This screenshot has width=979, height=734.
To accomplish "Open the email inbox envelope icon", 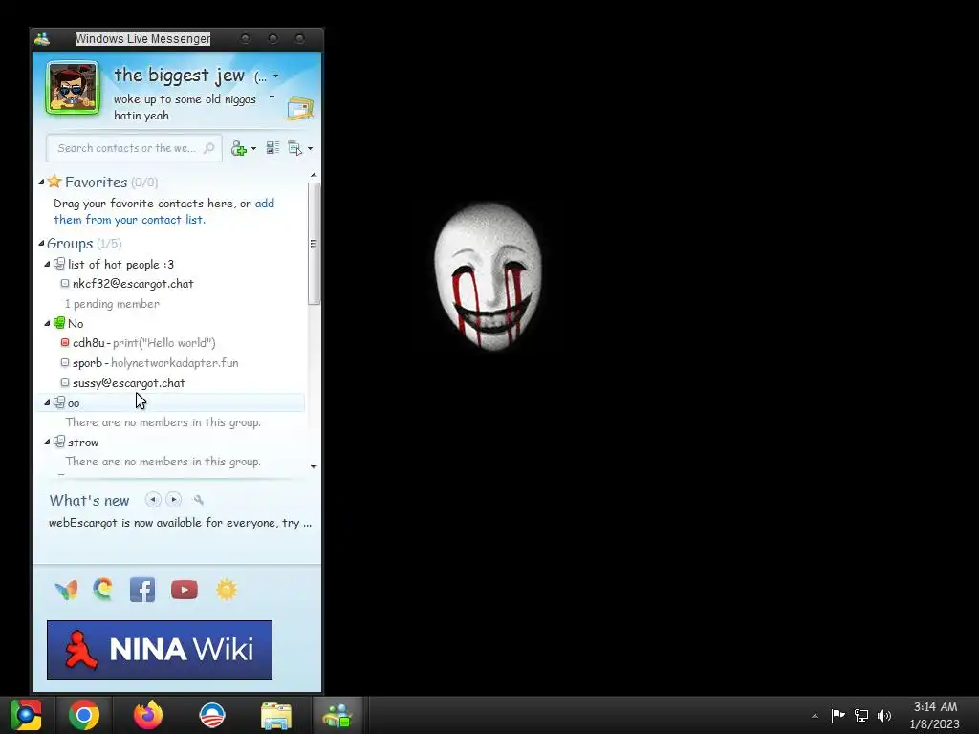I will pos(300,109).
